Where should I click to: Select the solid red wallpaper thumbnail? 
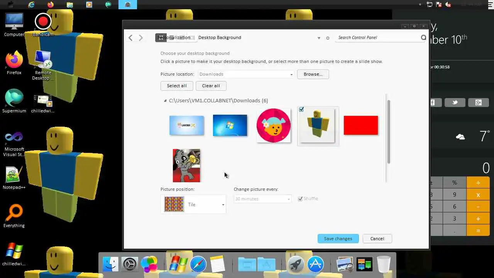(361, 125)
